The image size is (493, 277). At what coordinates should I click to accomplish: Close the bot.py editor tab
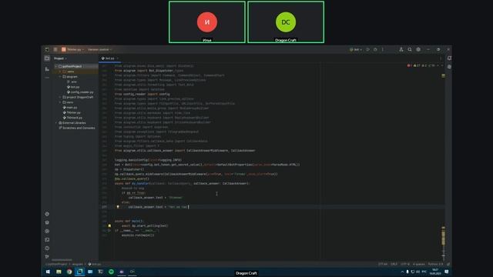click(118, 58)
